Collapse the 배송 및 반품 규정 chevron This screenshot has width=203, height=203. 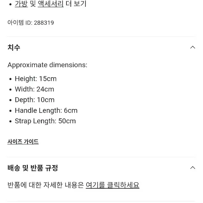(x=193, y=168)
